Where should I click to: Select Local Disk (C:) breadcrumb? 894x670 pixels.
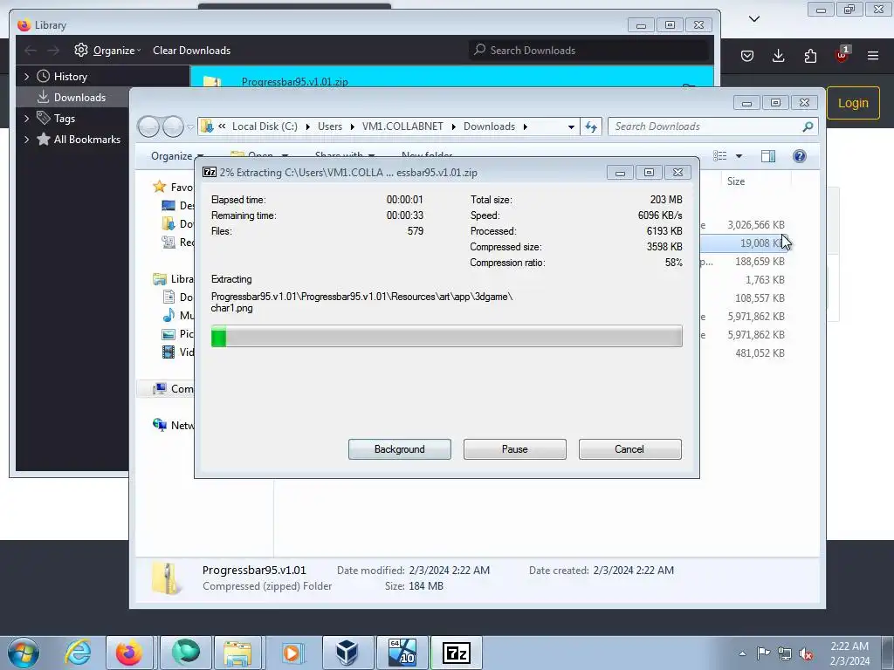pyautogui.click(x=265, y=126)
